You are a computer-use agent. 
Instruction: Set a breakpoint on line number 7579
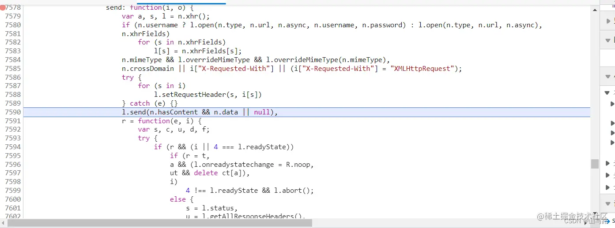tap(13, 16)
